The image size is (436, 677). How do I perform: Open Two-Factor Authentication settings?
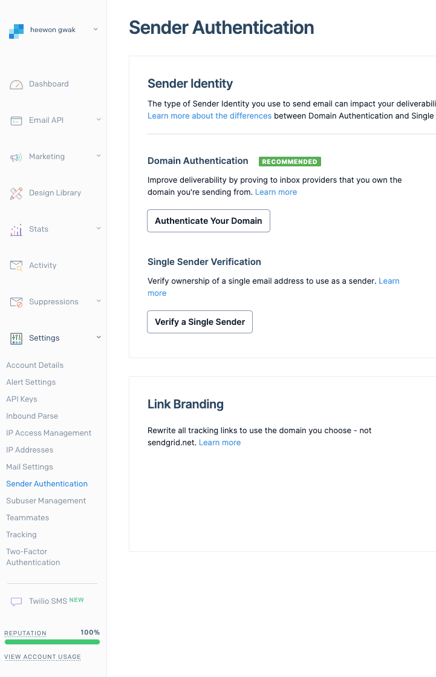point(33,557)
